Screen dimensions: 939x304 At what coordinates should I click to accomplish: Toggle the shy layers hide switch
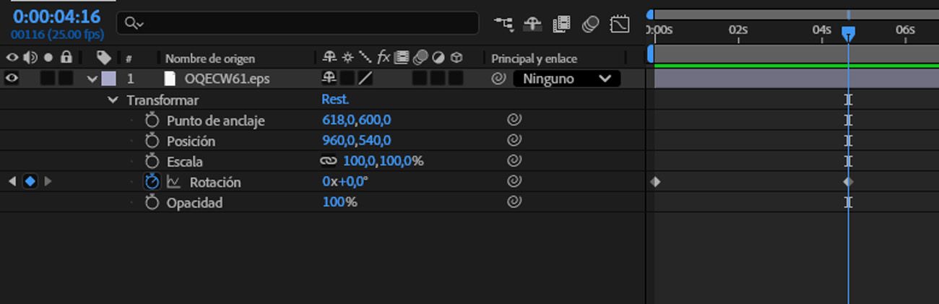(532, 24)
